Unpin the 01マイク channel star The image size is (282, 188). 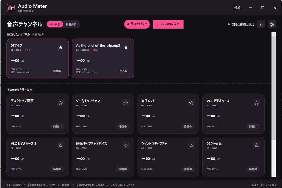(61, 47)
